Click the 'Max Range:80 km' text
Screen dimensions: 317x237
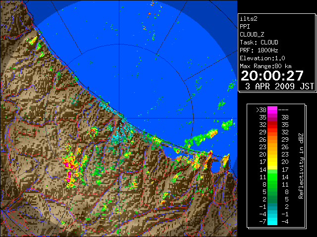(x=265, y=66)
